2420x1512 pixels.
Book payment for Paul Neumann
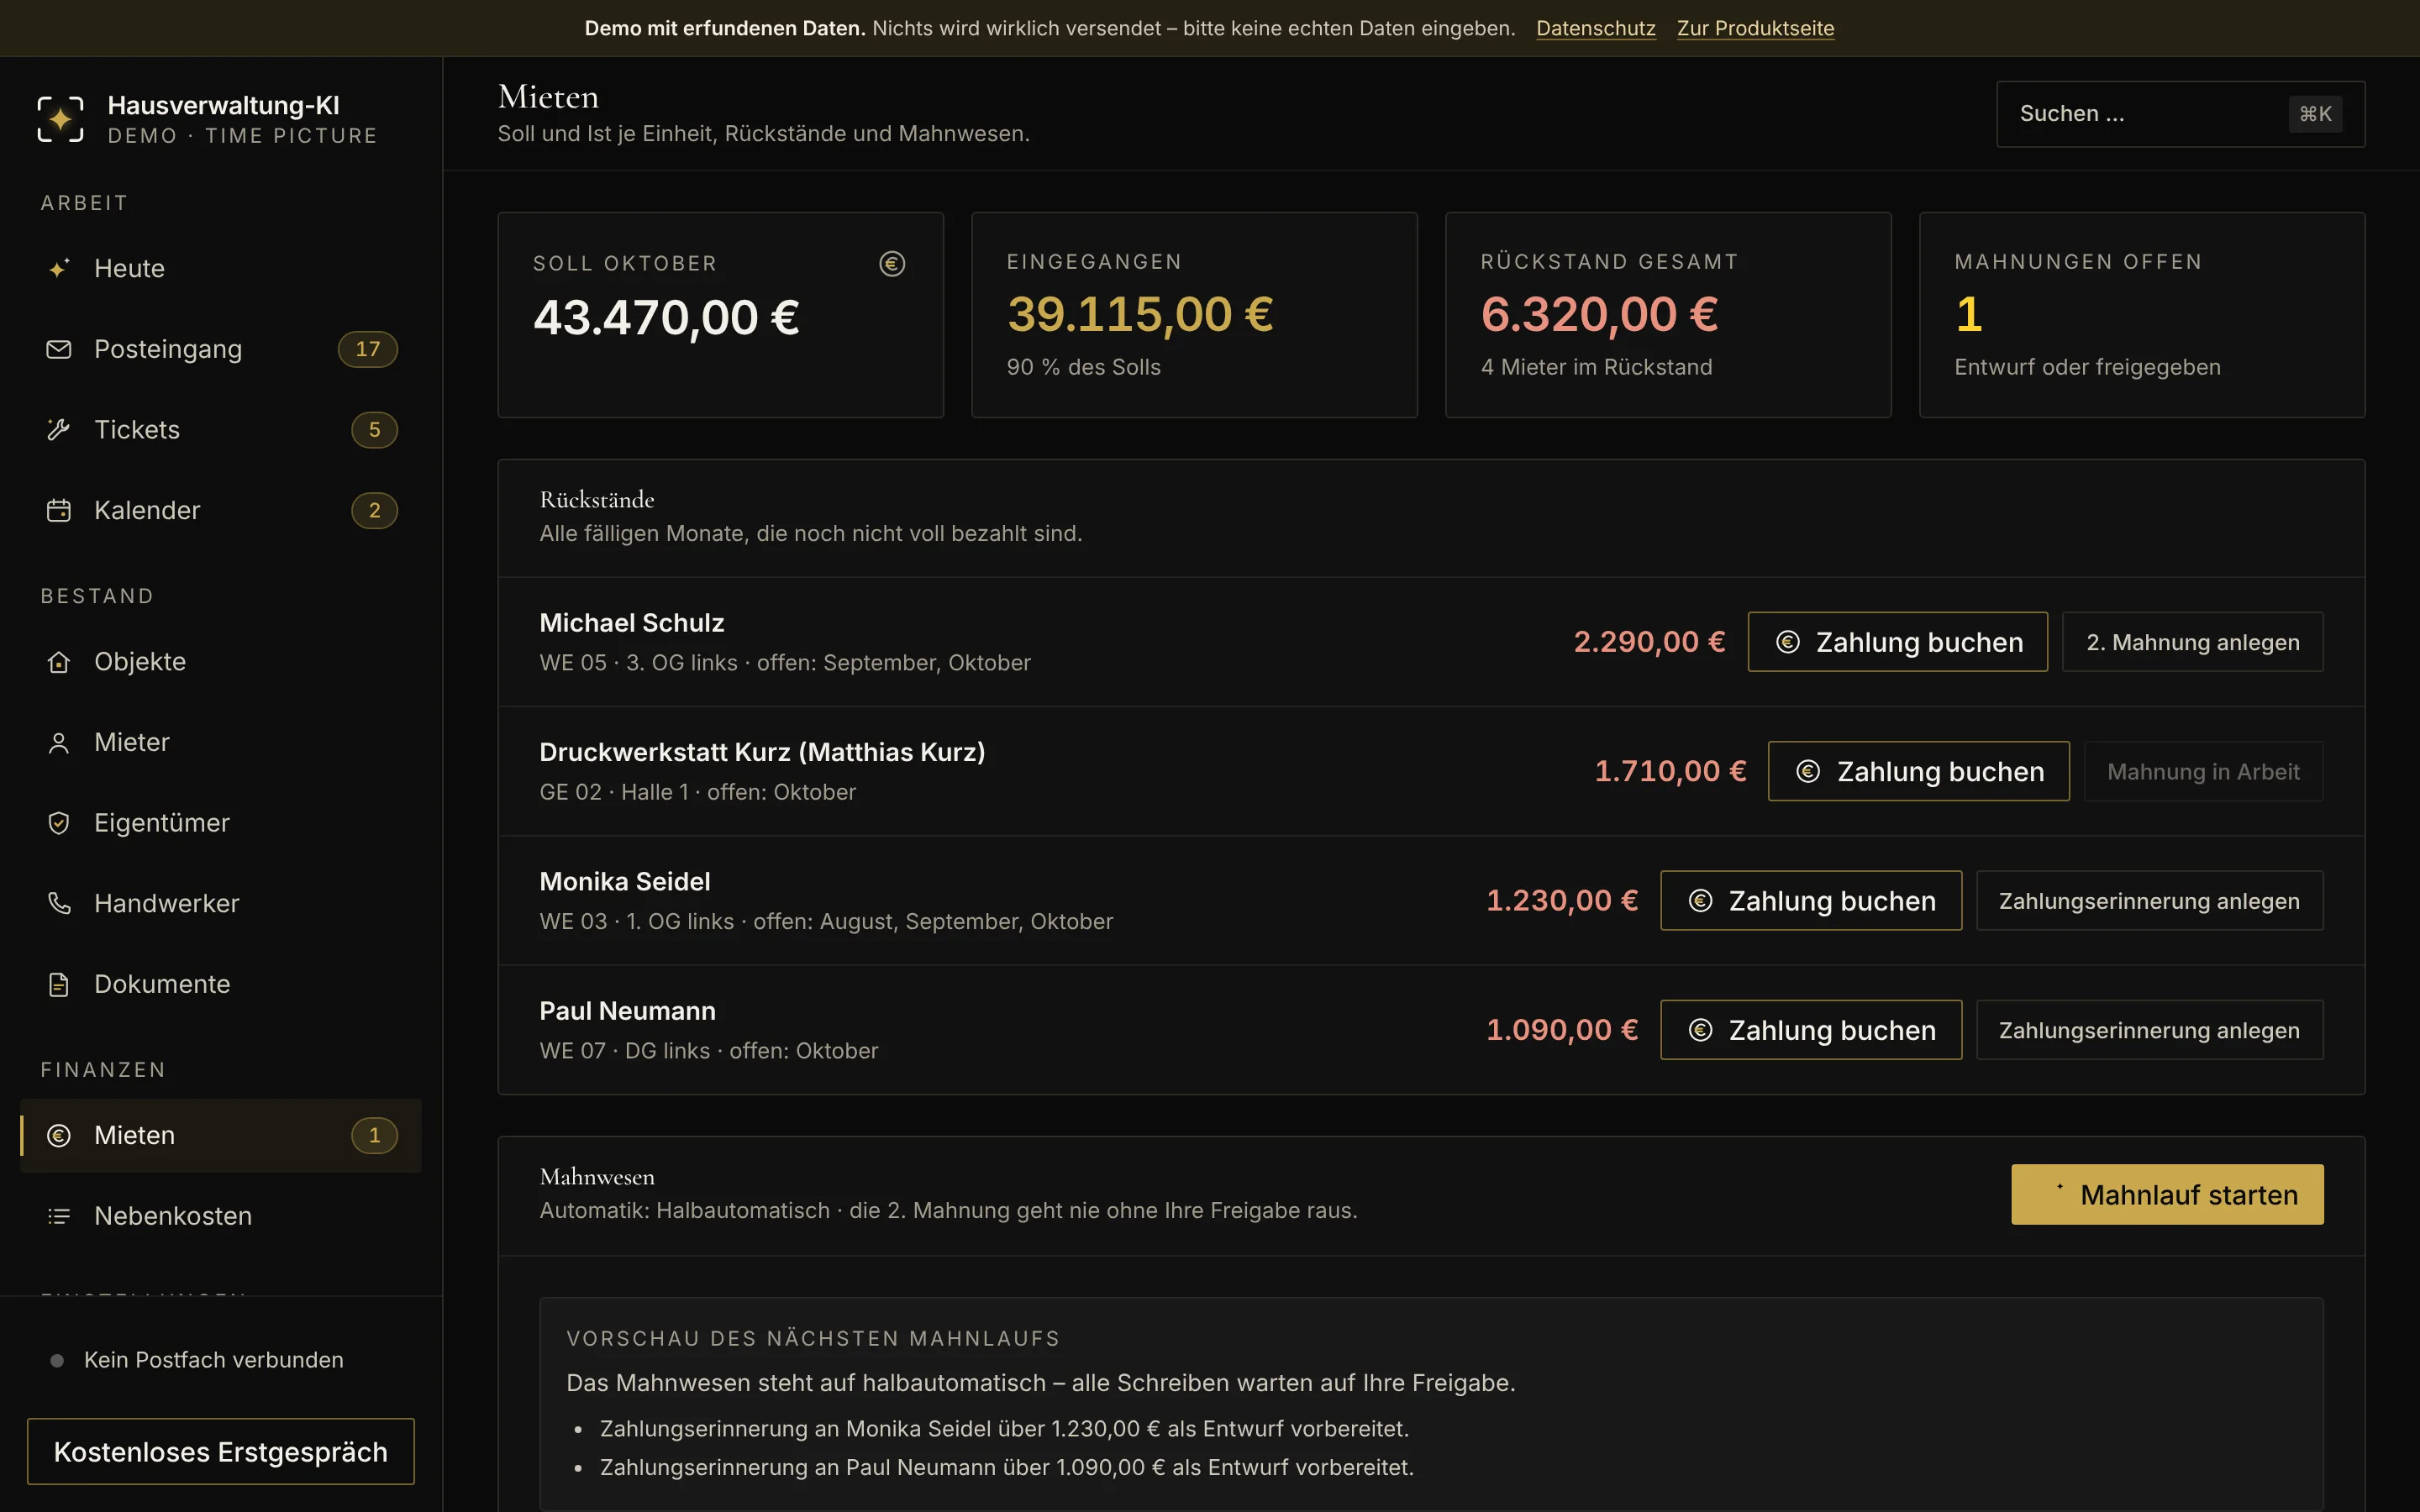click(x=1811, y=1030)
